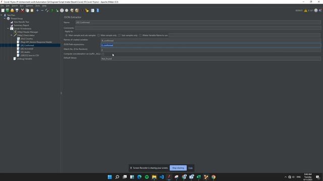
Task: Click the remote engines globe icon
Action: 316,11
